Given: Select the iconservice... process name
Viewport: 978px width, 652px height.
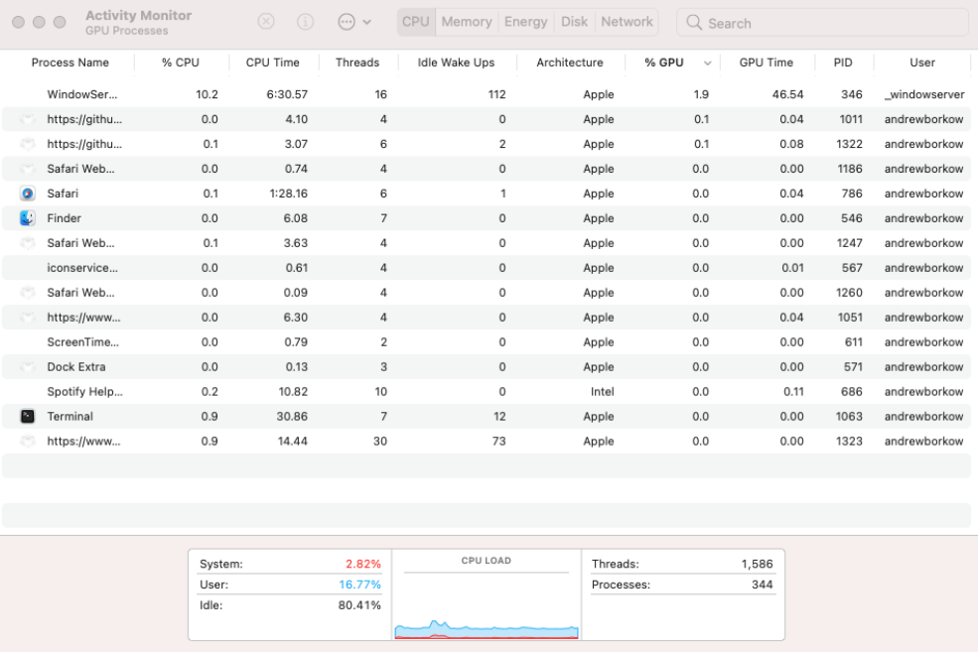Looking at the screenshot, I should [82, 268].
